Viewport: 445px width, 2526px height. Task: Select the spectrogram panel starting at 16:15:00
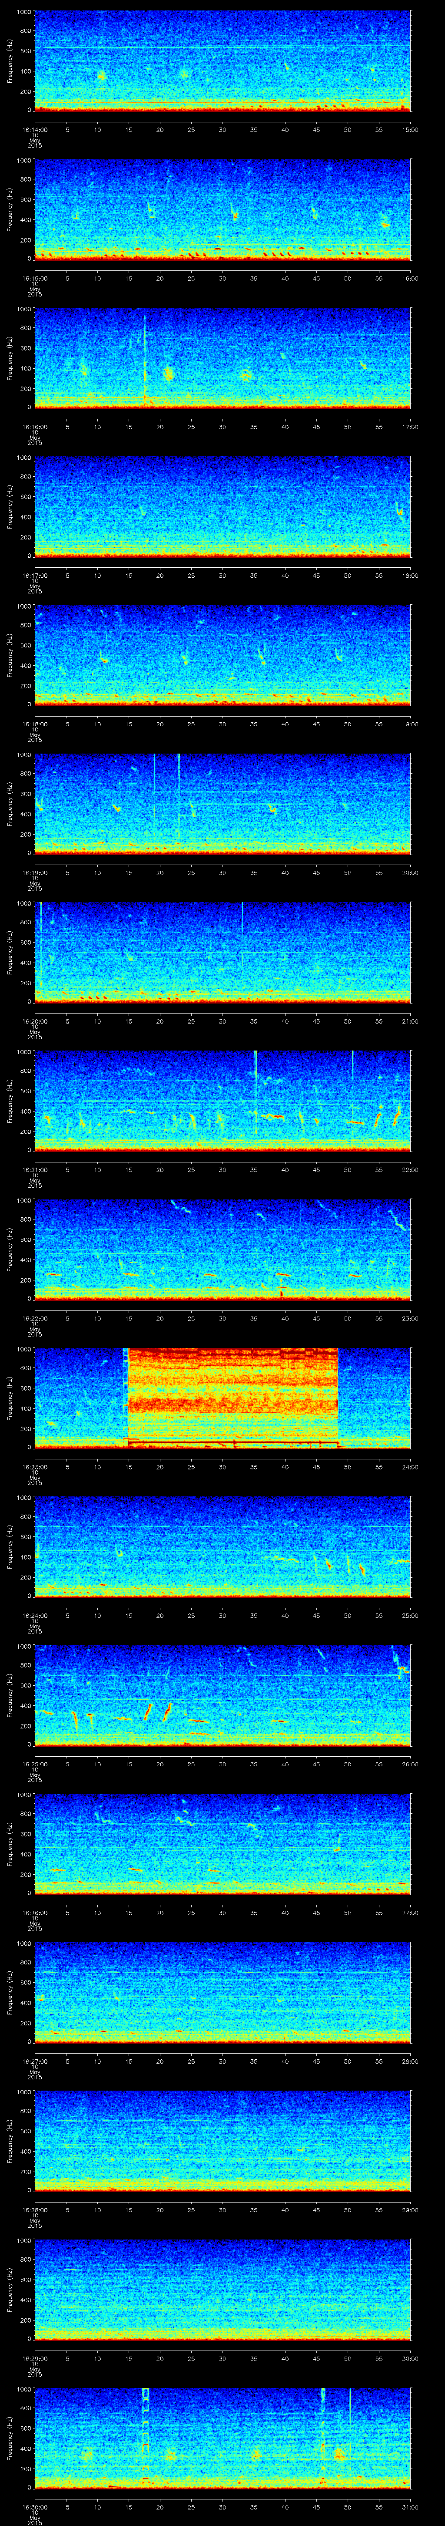[x=223, y=209]
